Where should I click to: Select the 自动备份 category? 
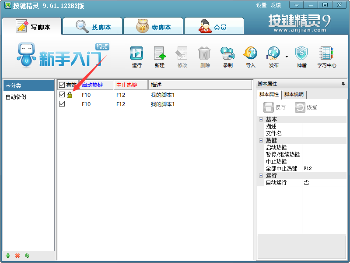(x=16, y=97)
